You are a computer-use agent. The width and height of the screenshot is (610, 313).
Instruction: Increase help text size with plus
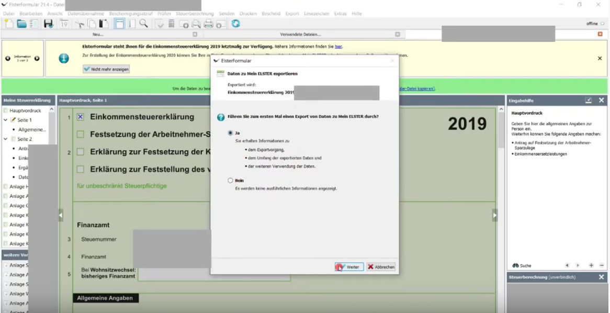point(591,265)
